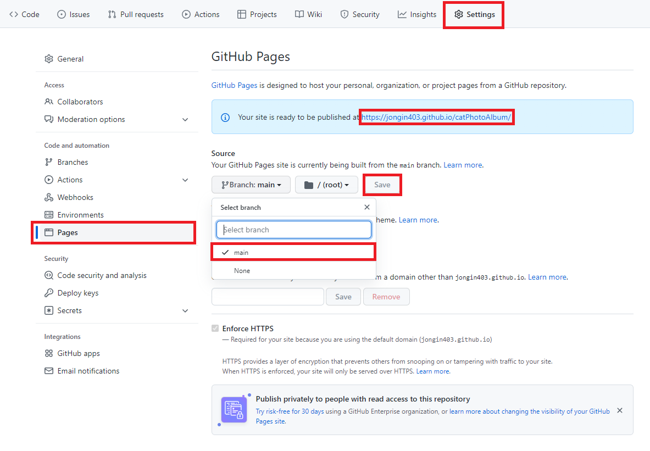Open the Code tab
This screenshot has width=650, height=451.
(x=25, y=14)
